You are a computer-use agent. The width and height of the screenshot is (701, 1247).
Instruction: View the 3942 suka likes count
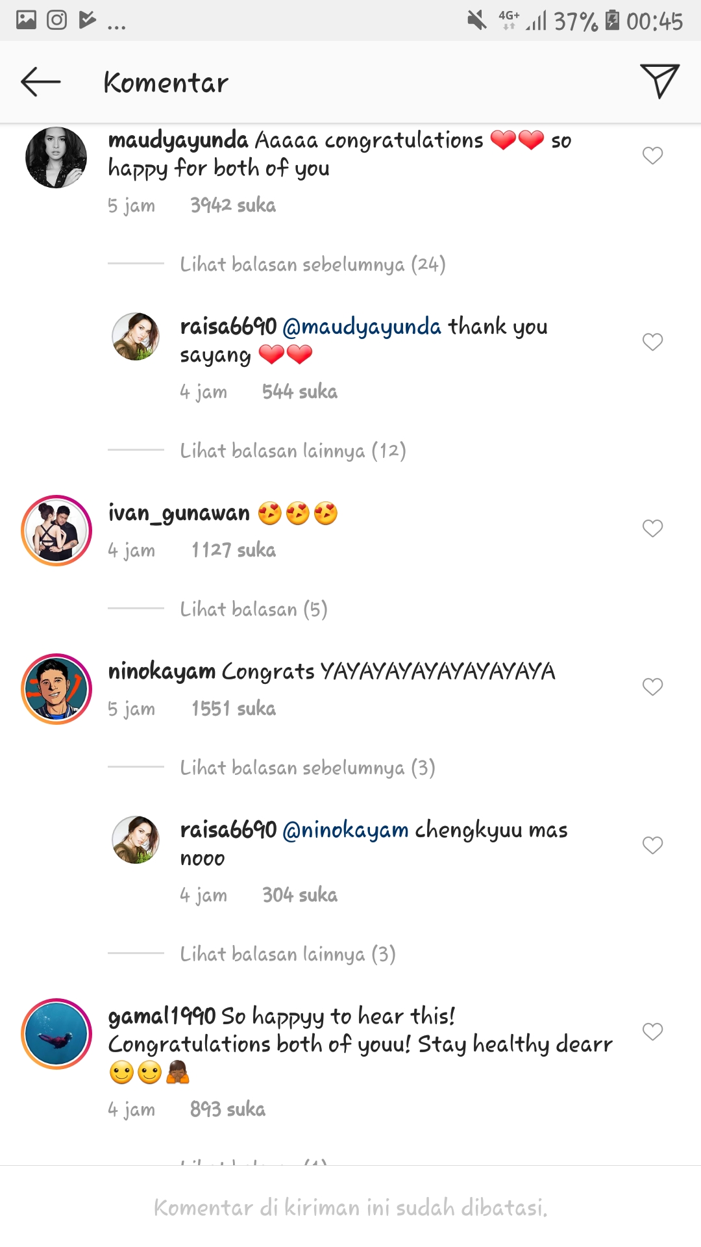point(233,205)
